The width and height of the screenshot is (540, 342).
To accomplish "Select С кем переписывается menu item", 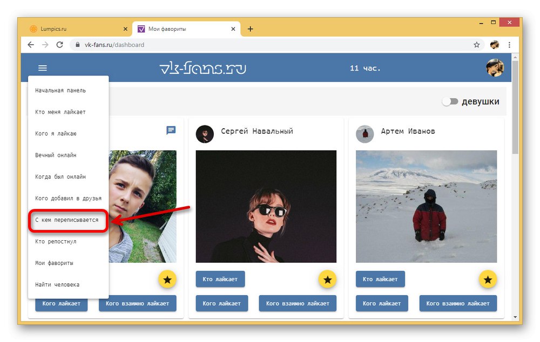I will pos(68,220).
